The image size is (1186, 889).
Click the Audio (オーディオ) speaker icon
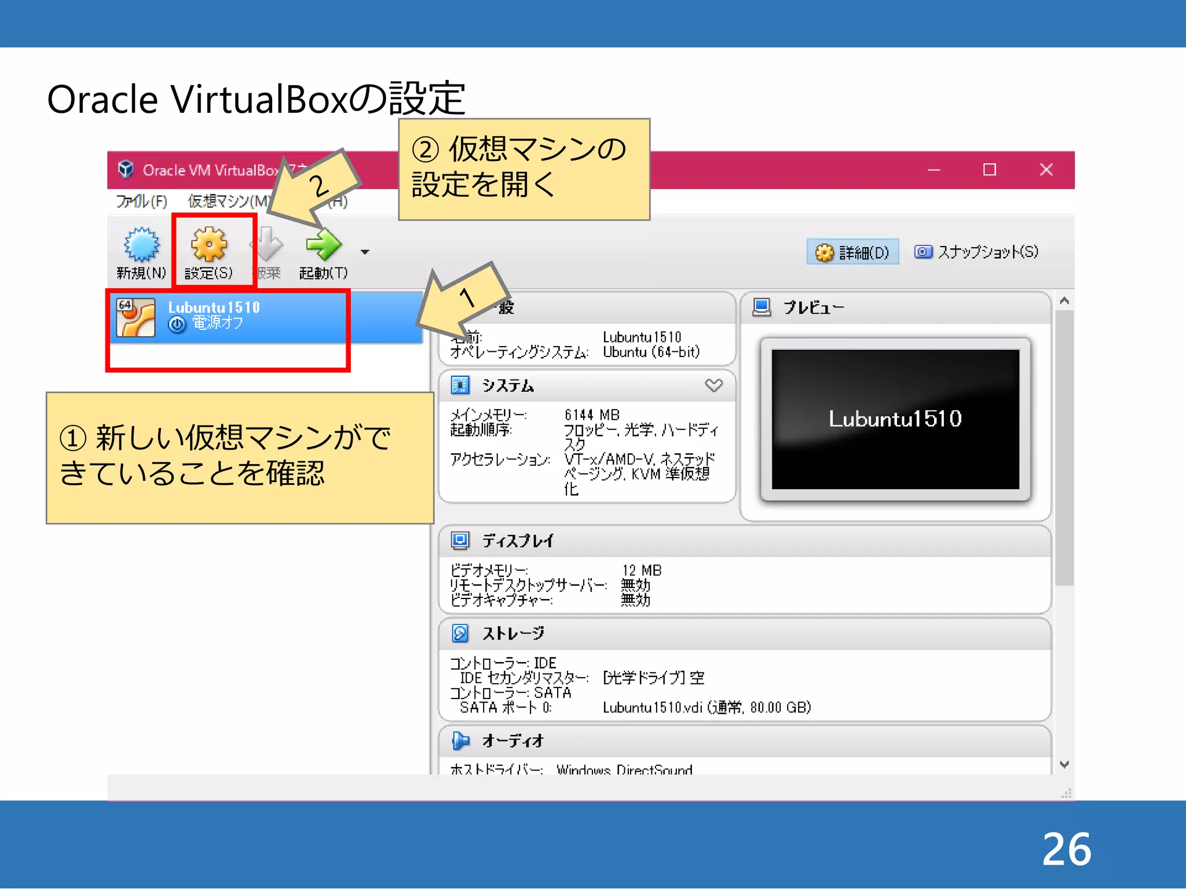tap(460, 740)
